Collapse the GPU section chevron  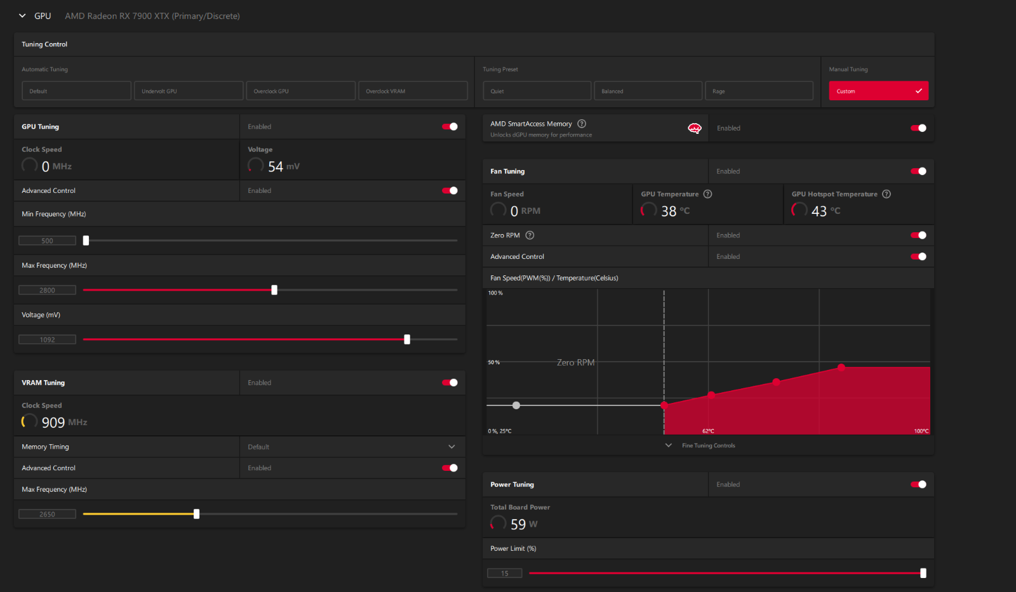22,16
